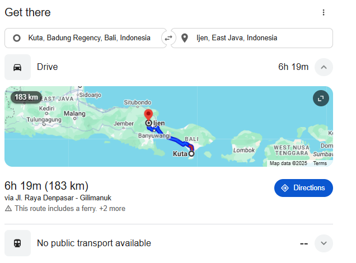Open the three-dot more options menu
Viewport: 356px width, 263px height.
click(324, 12)
